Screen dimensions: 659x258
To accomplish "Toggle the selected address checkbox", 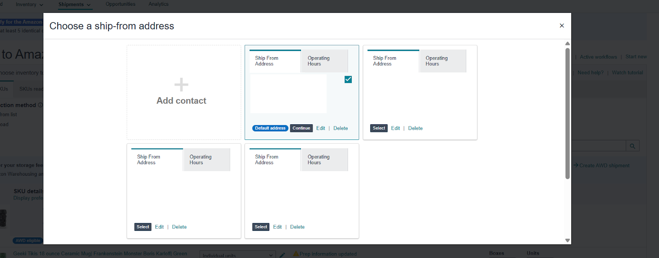I will click(x=348, y=79).
